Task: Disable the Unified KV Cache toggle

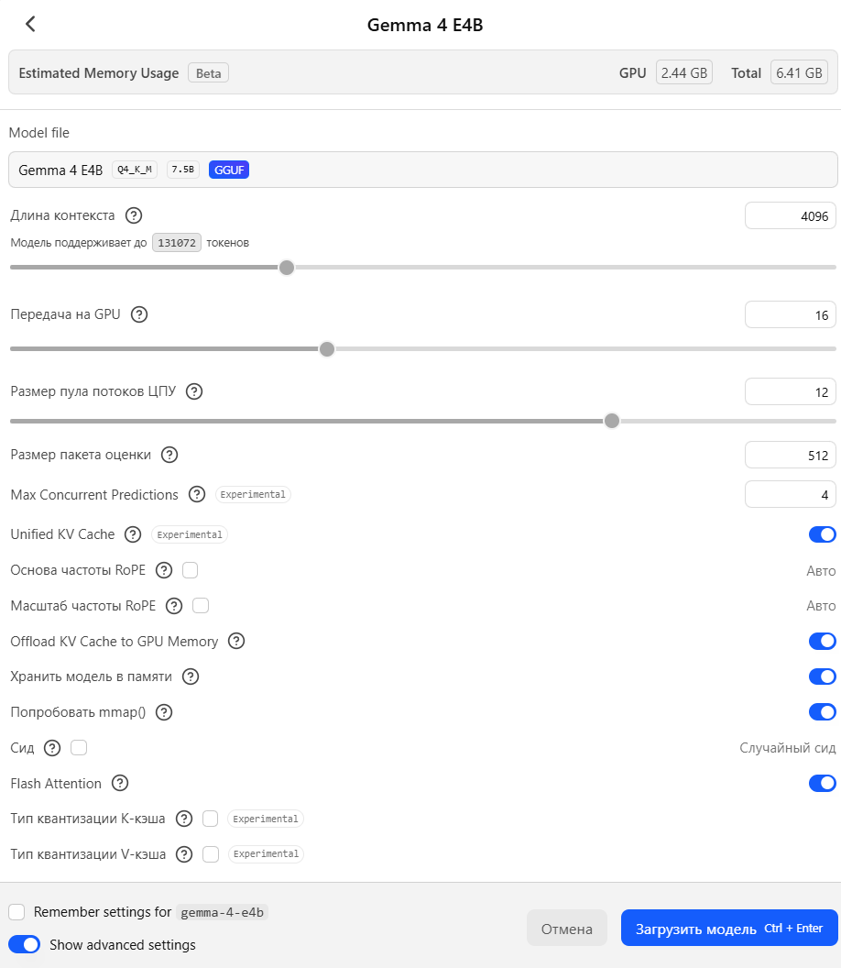Action: pos(822,534)
